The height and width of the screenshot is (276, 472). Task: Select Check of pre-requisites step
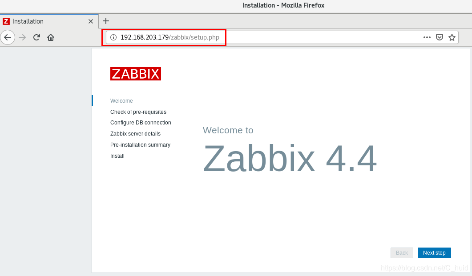coord(138,112)
